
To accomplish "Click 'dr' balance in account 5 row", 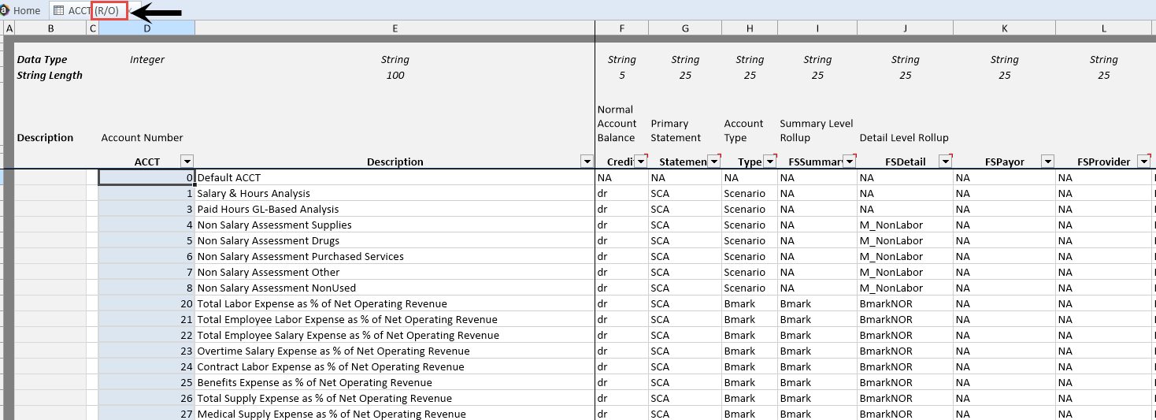I will [622, 240].
